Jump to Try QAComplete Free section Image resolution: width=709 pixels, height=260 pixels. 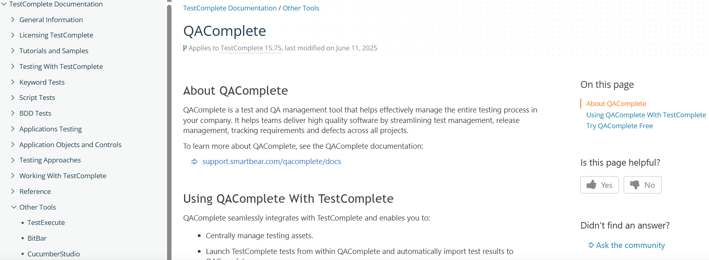(x=619, y=126)
